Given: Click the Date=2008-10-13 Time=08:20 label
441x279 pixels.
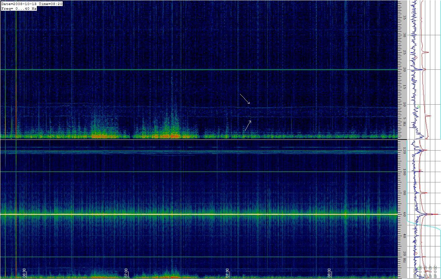Looking at the screenshot, I should pos(31,3).
